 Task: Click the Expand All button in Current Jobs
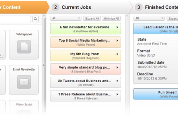pyautogui.click(x=92, y=18)
